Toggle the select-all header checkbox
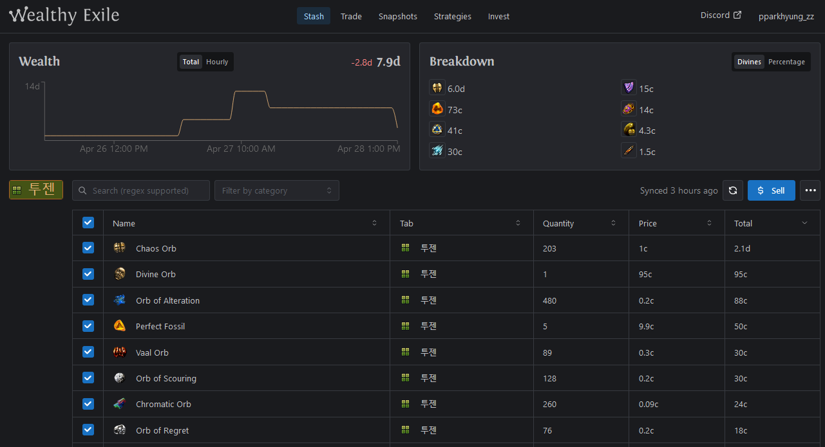Viewport: 825px width, 447px height. coord(88,223)
